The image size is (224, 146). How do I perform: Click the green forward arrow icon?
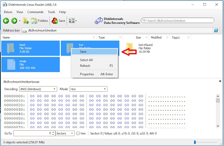[x=14, y=21]
